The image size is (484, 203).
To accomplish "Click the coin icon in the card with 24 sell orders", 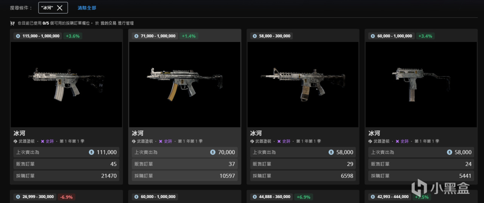I will pyautogui.click(x=449, y=152).
